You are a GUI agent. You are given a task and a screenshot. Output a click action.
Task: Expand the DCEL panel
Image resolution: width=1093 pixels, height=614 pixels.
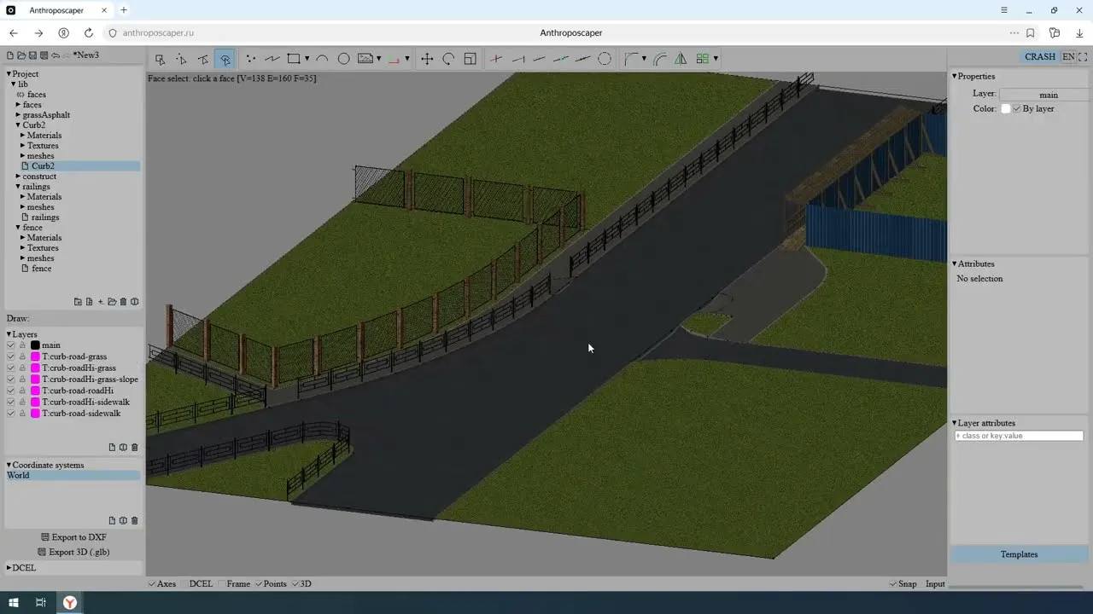coord(9,568)
